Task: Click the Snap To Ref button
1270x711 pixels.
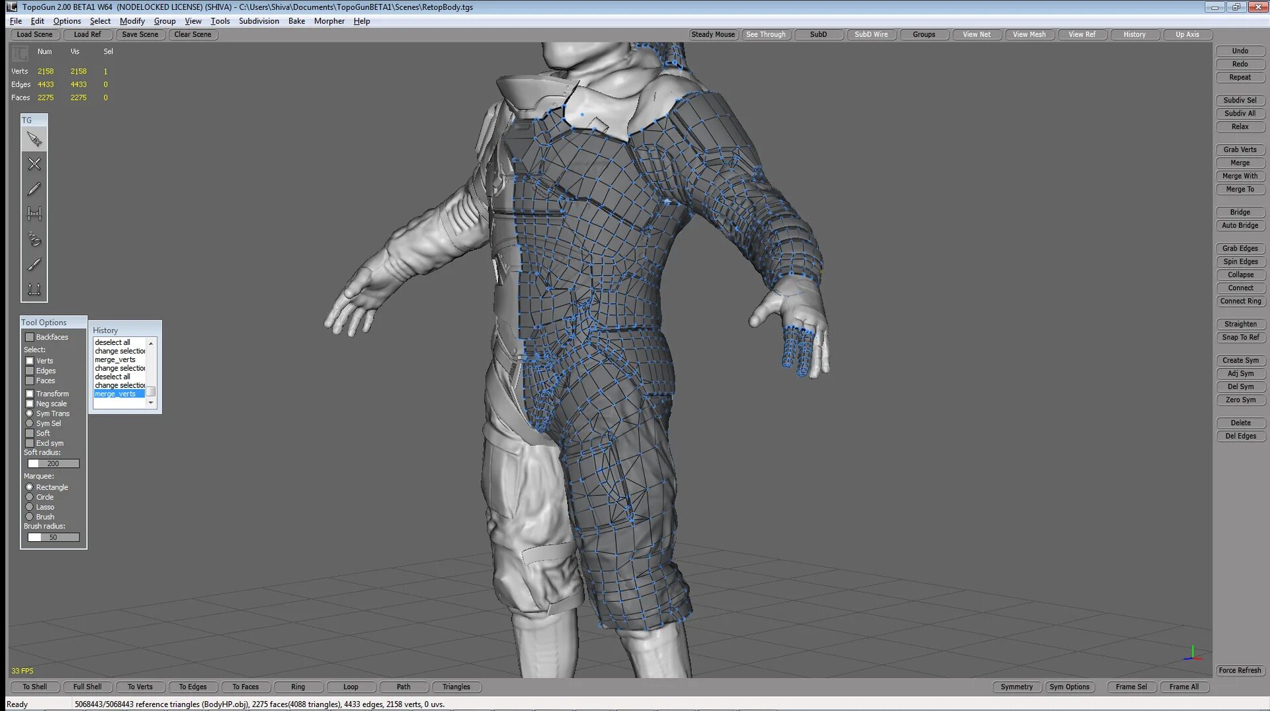Action: point(1240,337)
